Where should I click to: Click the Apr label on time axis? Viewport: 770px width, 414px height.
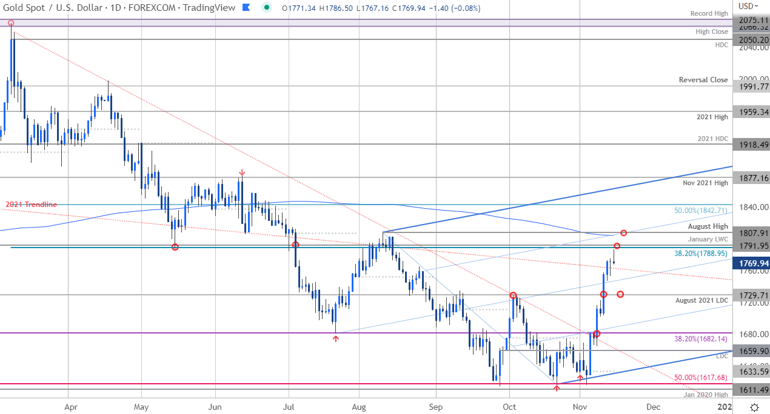click(x=70, y=407)
